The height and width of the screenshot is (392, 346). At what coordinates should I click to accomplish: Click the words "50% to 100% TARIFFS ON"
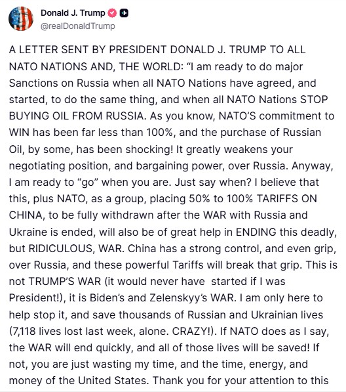point(253,199)
